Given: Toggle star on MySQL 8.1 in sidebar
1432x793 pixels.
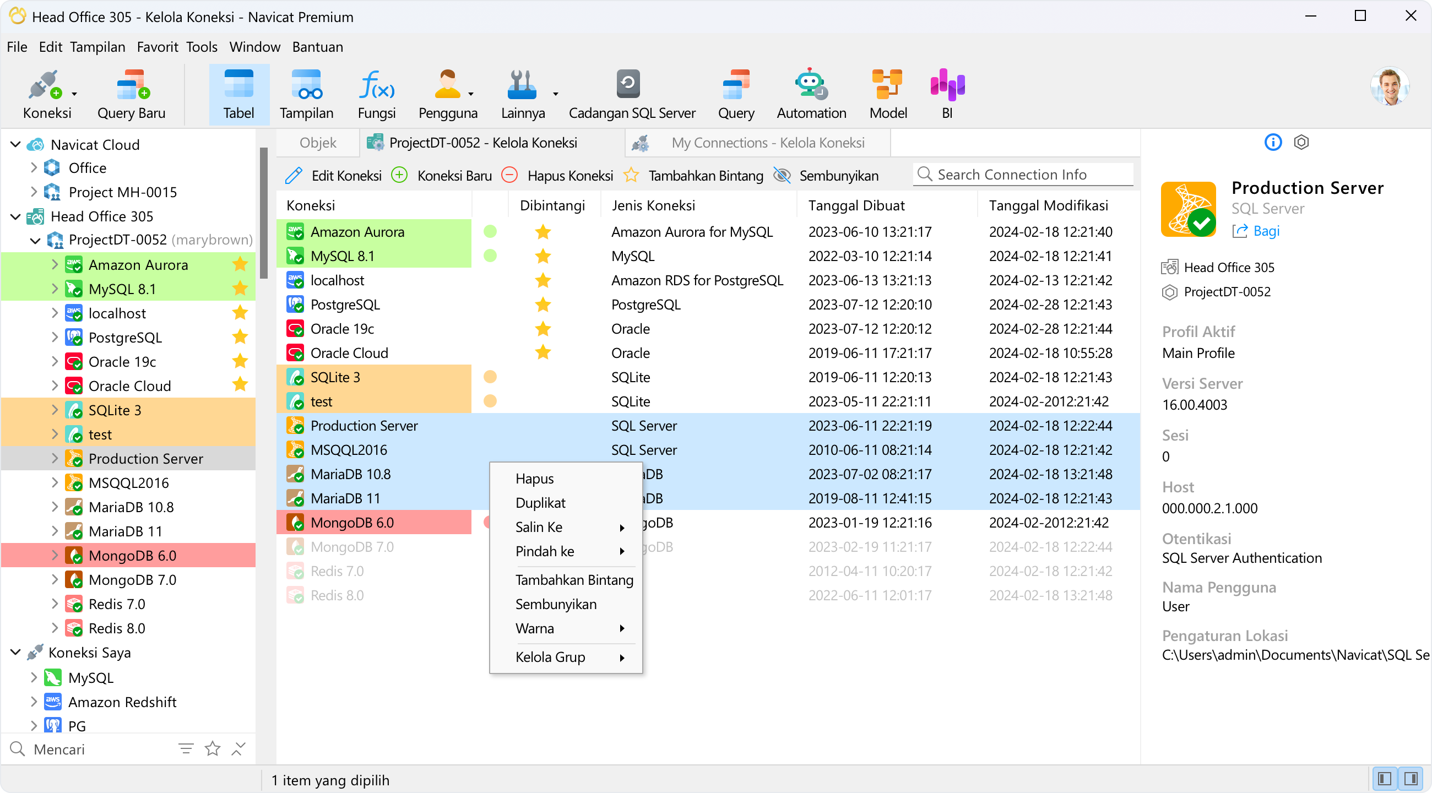Looking at the screenshot, I should click(x=240, y=289).
